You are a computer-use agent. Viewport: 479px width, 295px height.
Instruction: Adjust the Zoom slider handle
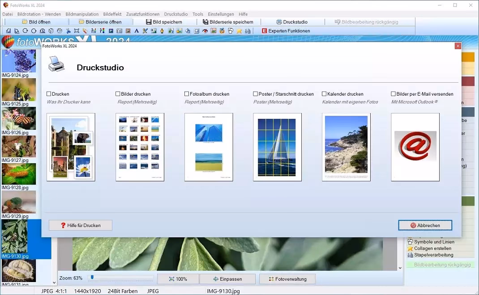coord(92,278)
